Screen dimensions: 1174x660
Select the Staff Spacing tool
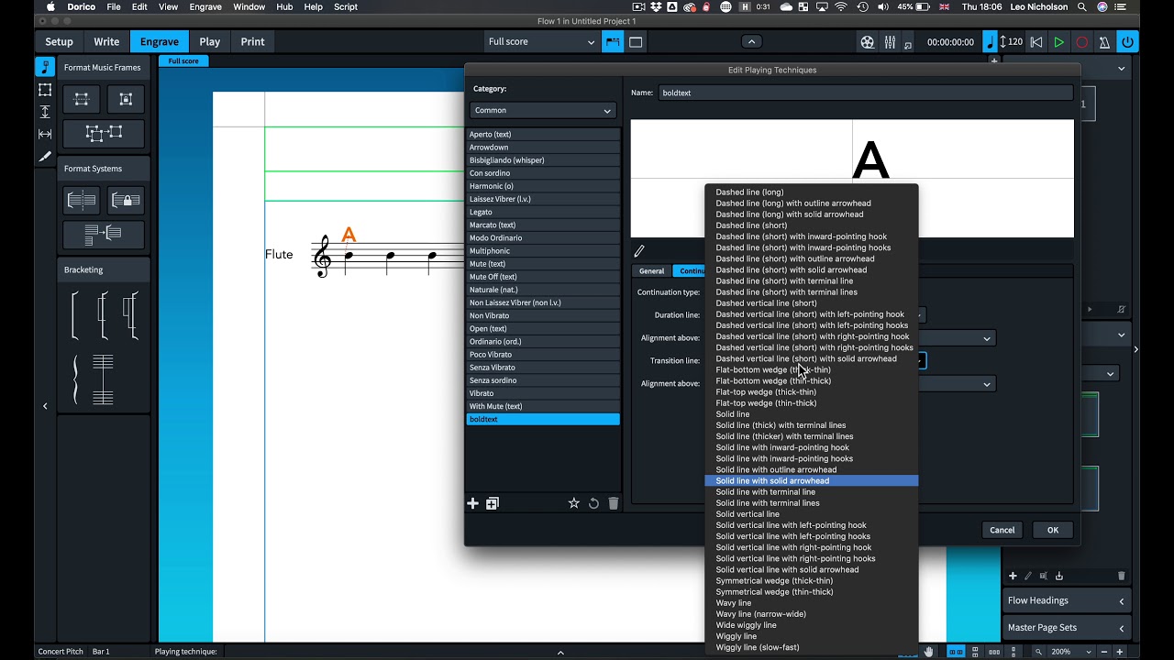[x=45, y=112]
